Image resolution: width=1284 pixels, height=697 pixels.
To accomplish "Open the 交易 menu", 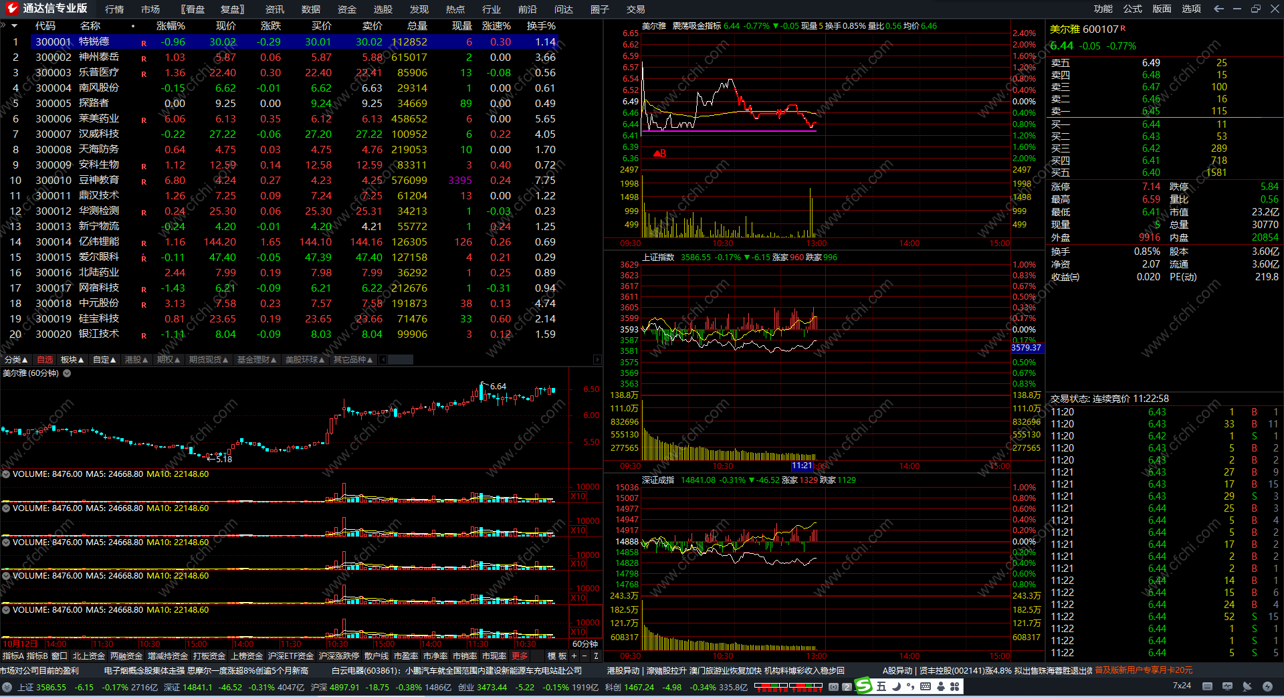I will 636,9.
